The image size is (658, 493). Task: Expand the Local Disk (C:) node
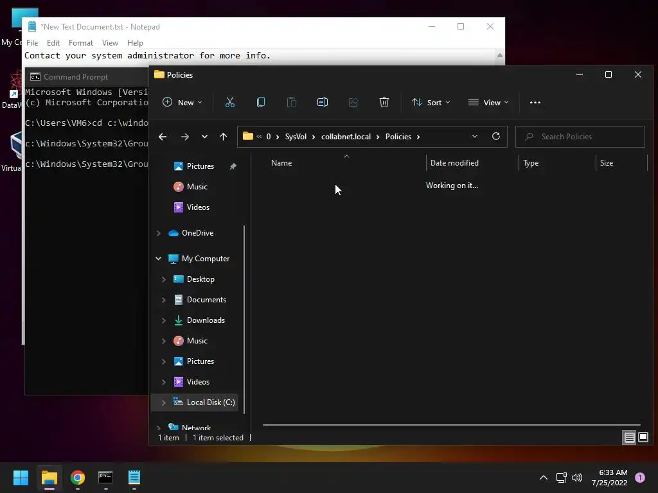[164, 402]
